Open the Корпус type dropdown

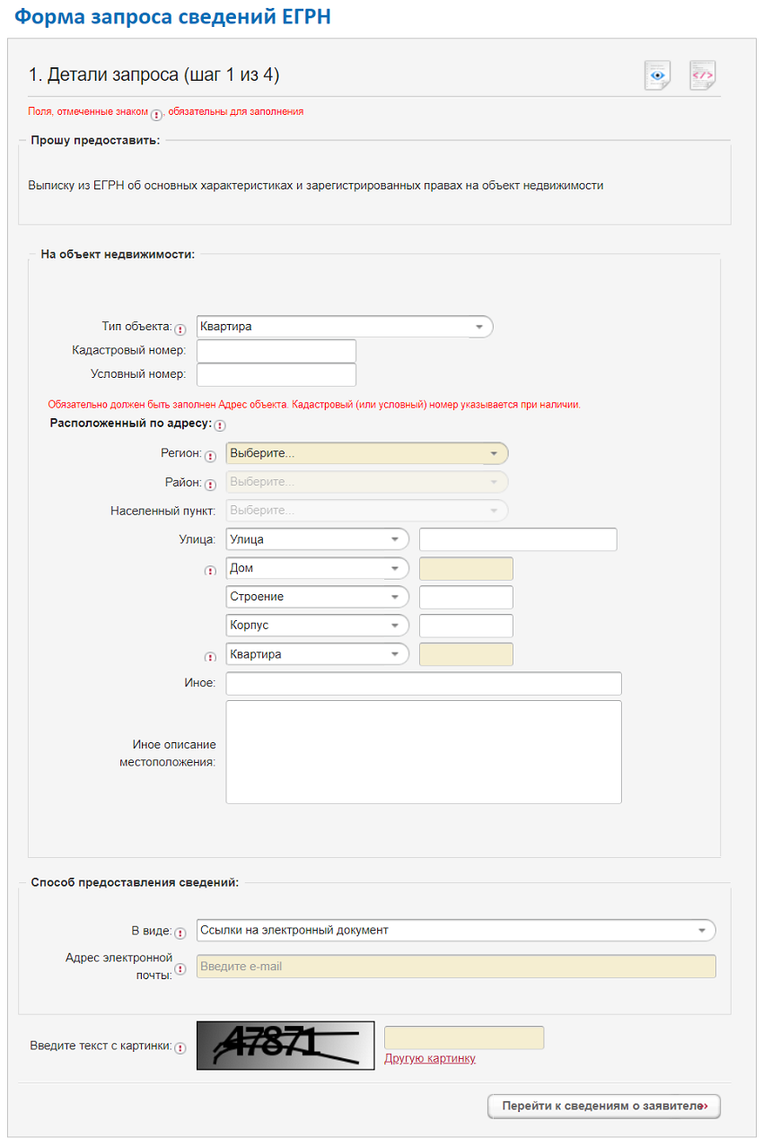(317, 626)
